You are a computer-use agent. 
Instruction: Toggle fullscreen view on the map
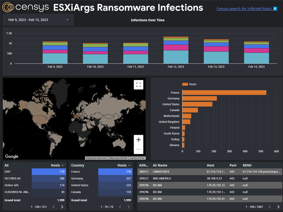[138, 85]
